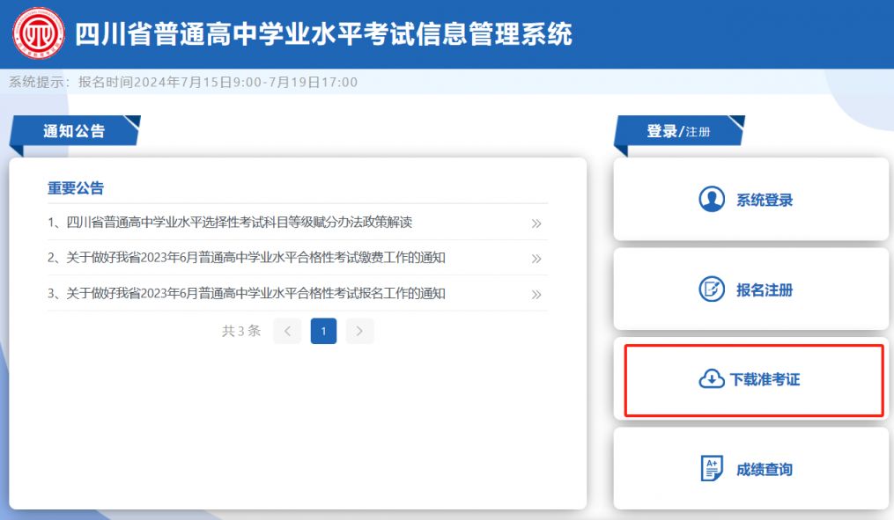The image size is (894, 520).
Task: Click the 四川省普通高中学业水平考试信息管理系统 title
Action: pyautogui.click(x=323, y=33)
